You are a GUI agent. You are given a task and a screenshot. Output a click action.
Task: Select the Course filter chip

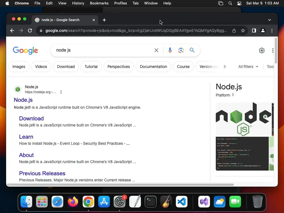tap(183, 67)
